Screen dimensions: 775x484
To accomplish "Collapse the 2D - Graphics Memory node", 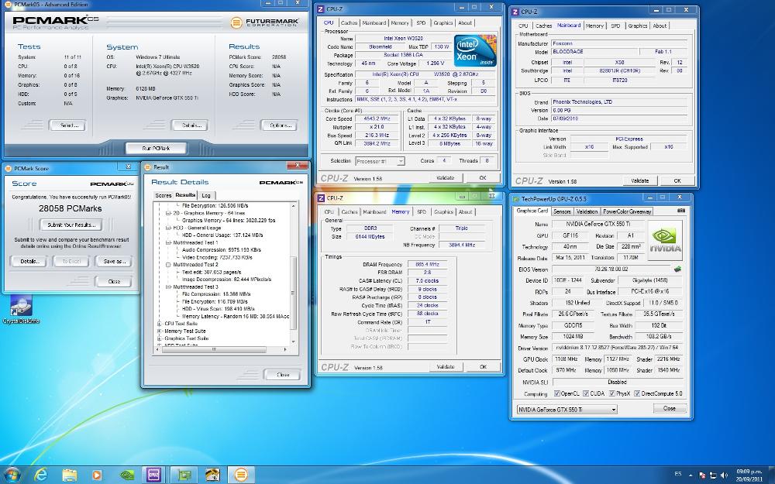I will (168, 213).
